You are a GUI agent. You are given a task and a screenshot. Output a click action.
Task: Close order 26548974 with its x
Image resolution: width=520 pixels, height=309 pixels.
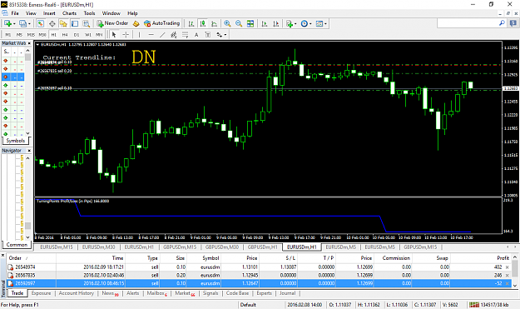(507, 267)
